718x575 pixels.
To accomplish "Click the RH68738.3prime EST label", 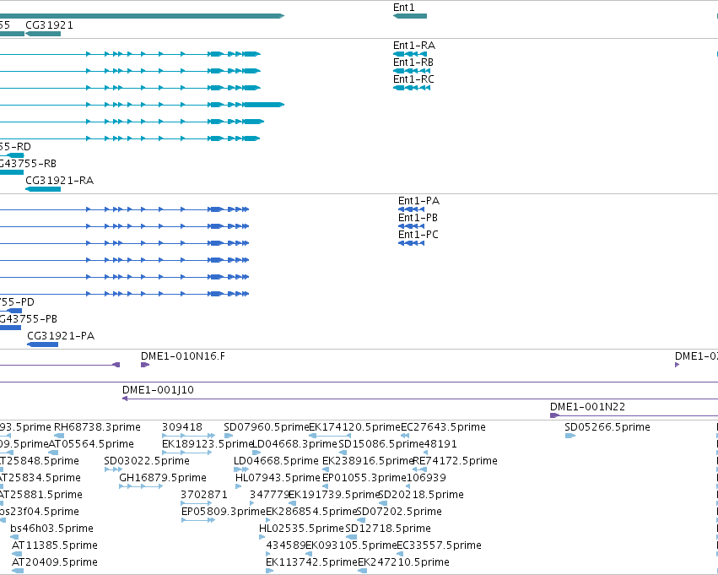I will [98, 427].
